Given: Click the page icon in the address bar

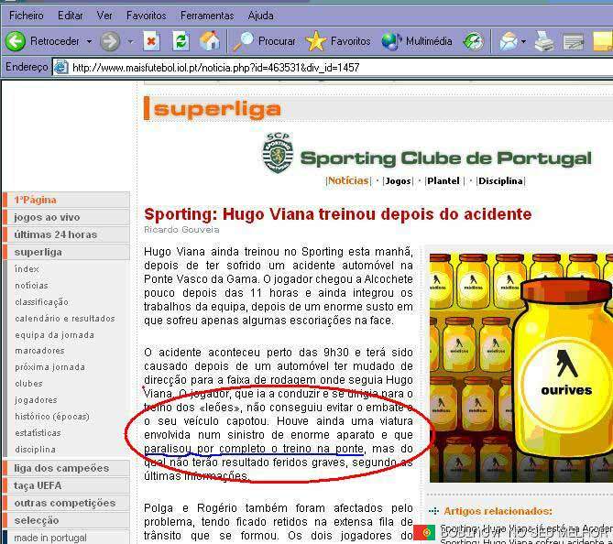Looking at the screenshot, I should 60,67.
